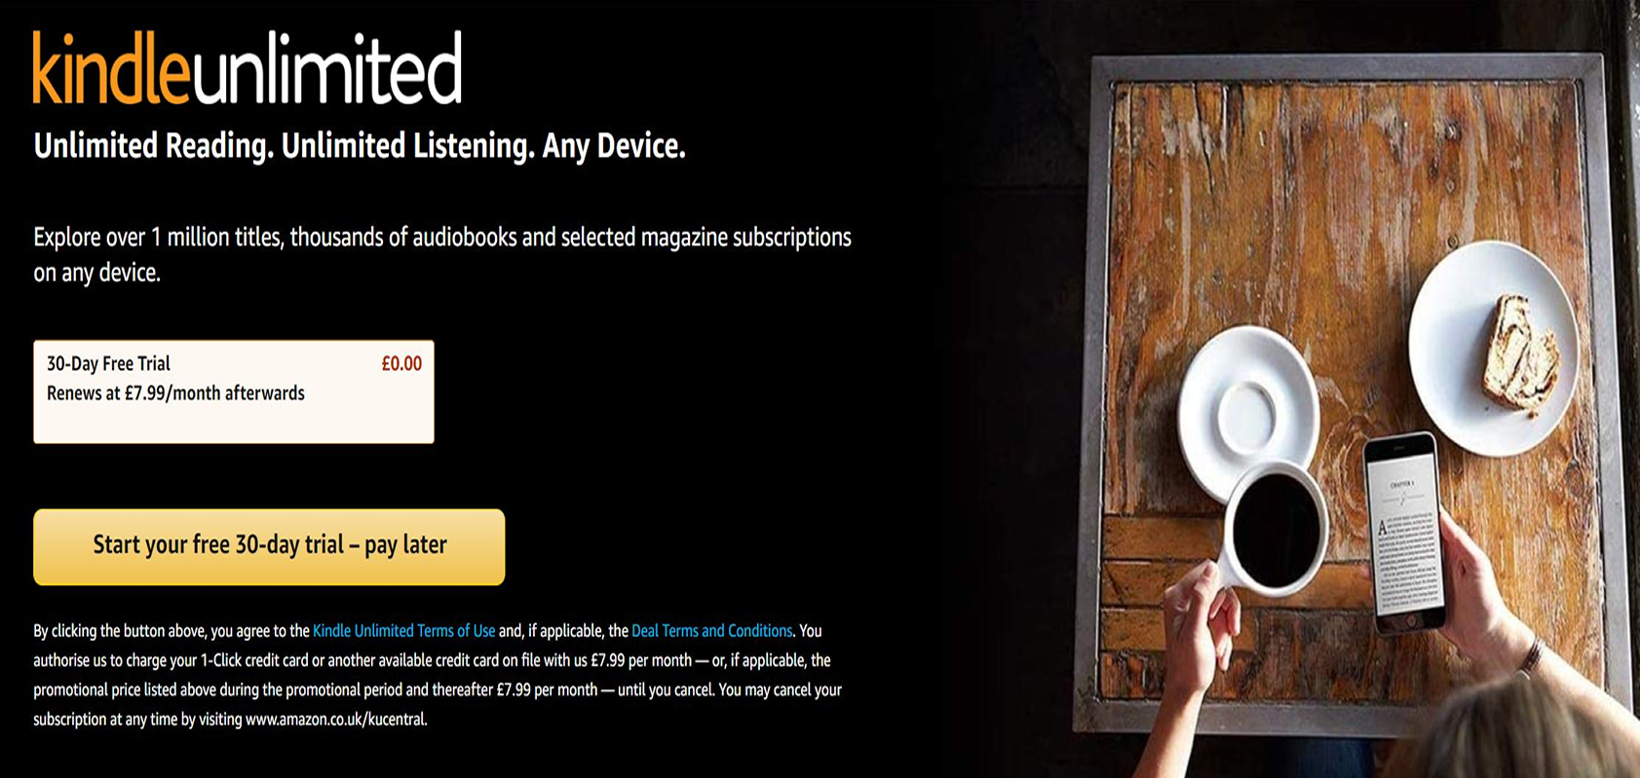Select the 30-Day Free Trial label
The image size is (1640, 779).
click(108, 364)
